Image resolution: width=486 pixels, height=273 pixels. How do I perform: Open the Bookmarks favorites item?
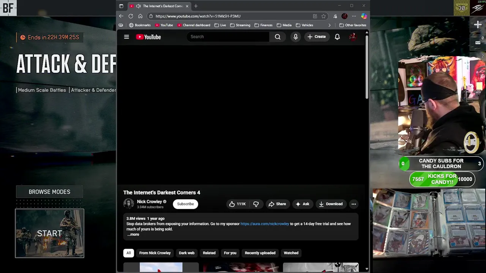[140, 25]
